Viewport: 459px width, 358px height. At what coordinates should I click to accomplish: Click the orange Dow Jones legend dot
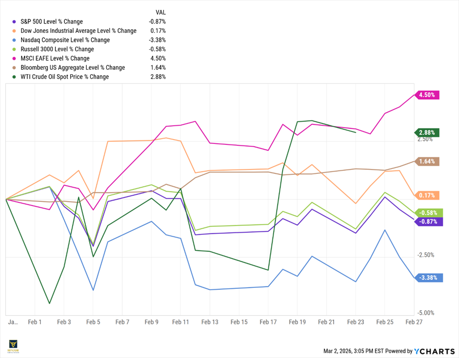pos(14,31)
